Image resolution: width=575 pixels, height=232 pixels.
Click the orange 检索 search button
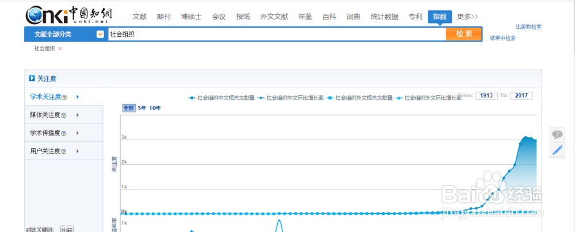coord(464,34)
